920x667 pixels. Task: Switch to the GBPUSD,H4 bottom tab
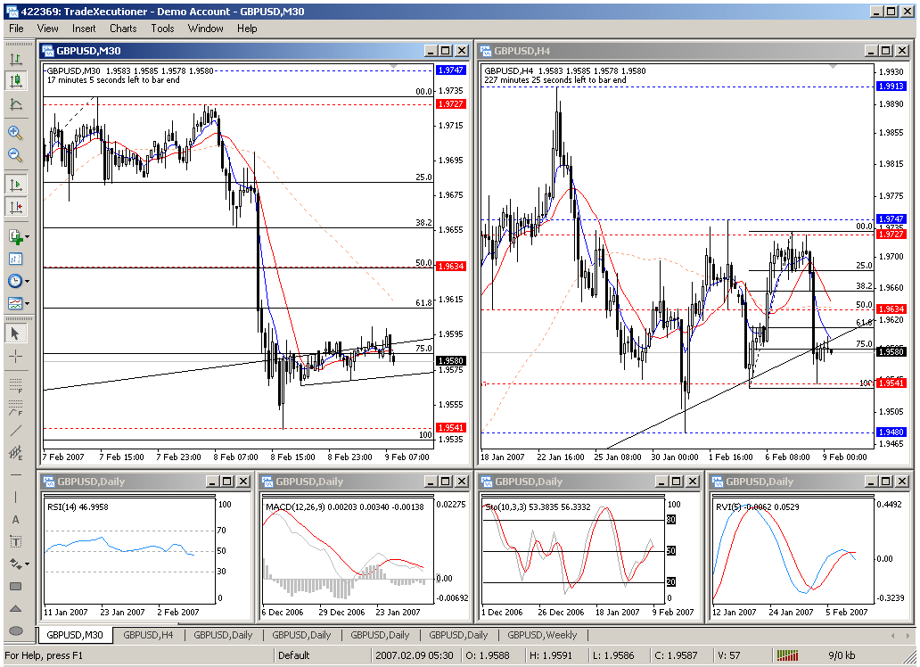point(149,635)
